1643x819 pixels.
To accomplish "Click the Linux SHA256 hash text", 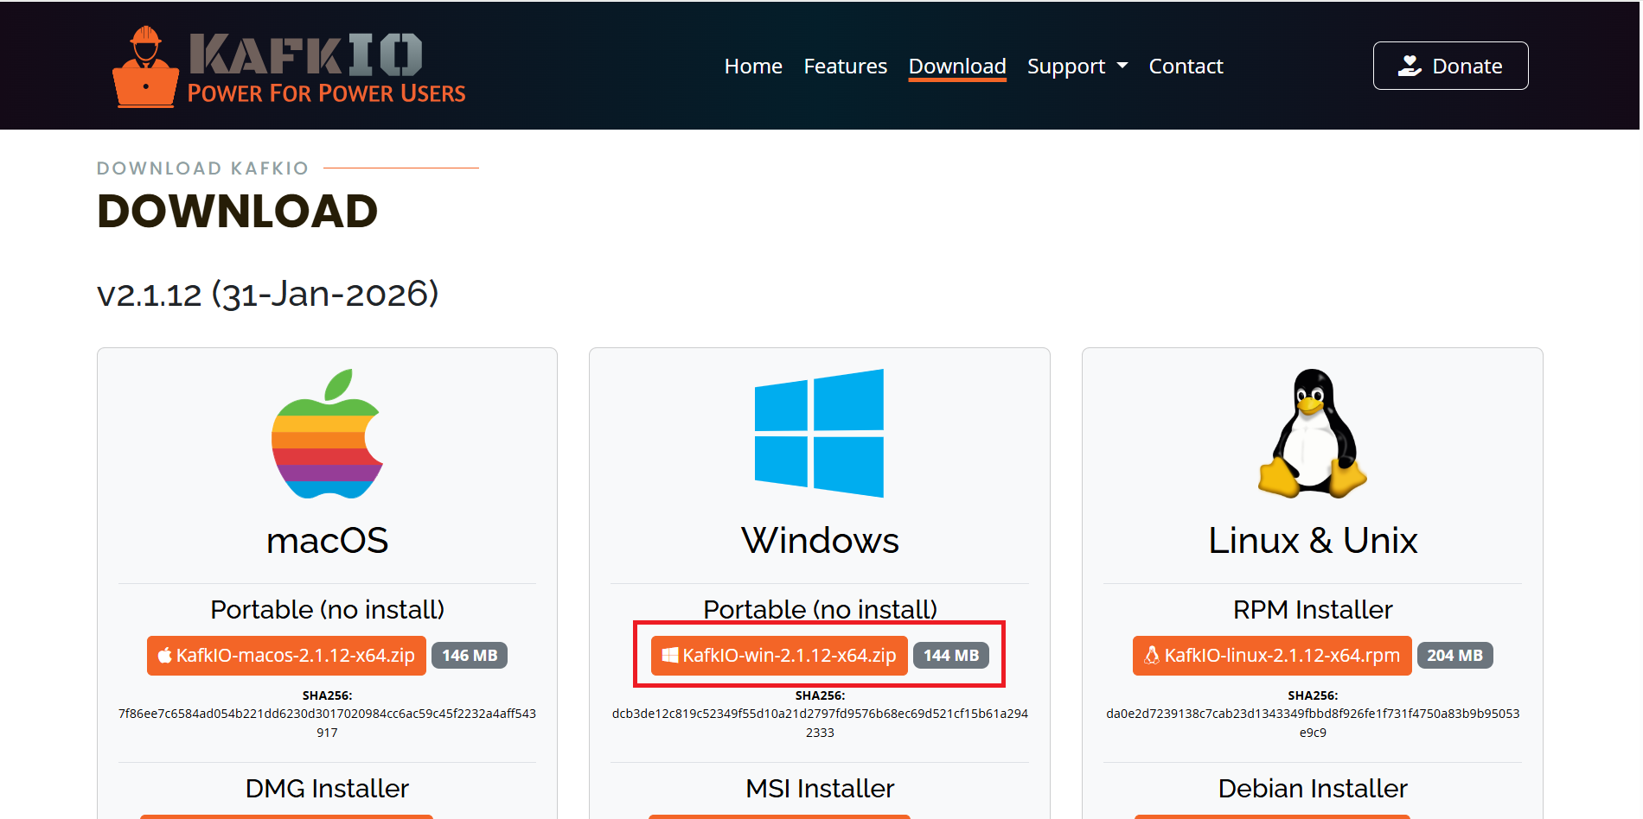I will [1313, 723].
